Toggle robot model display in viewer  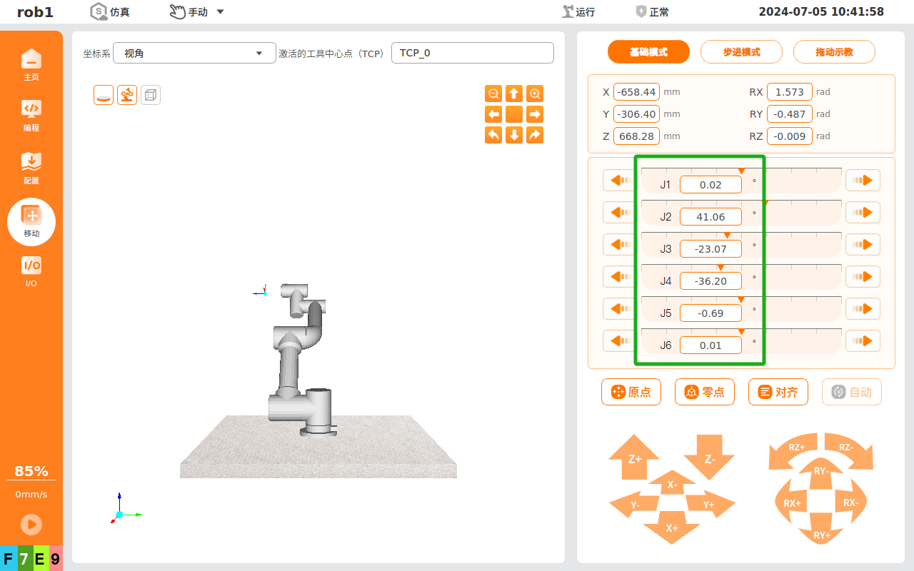[x=127, y=95]
